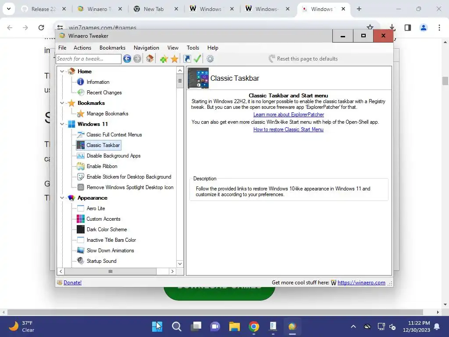449x337 pixels.
Task: Open the https://winaero.com link
Action: [x=361, y=283]
